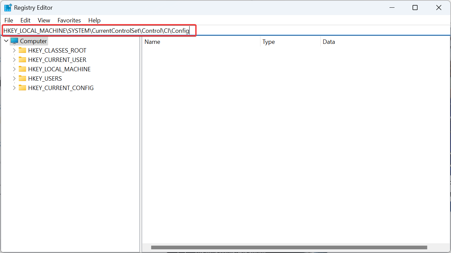451x253 pixels.
Task: Sort values by the Data column
Action: point(385,42)
